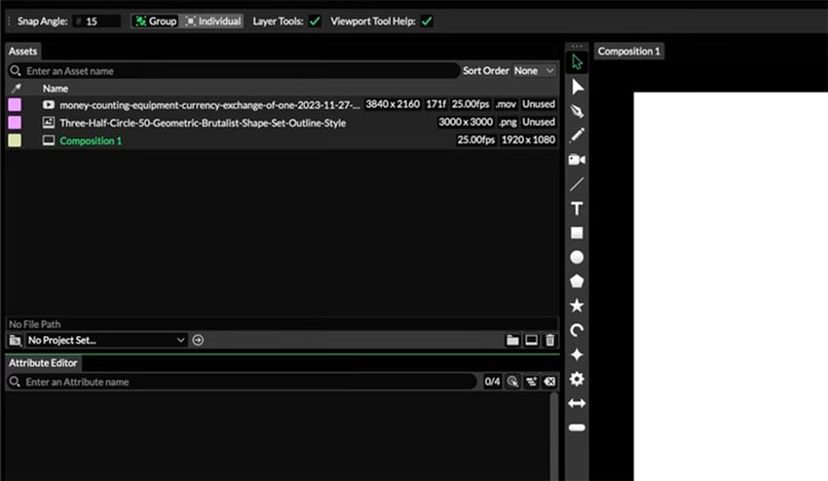Click the Attribute Editor vertical scrollbar
Screen dimensions: 828x481
(553, 435)
